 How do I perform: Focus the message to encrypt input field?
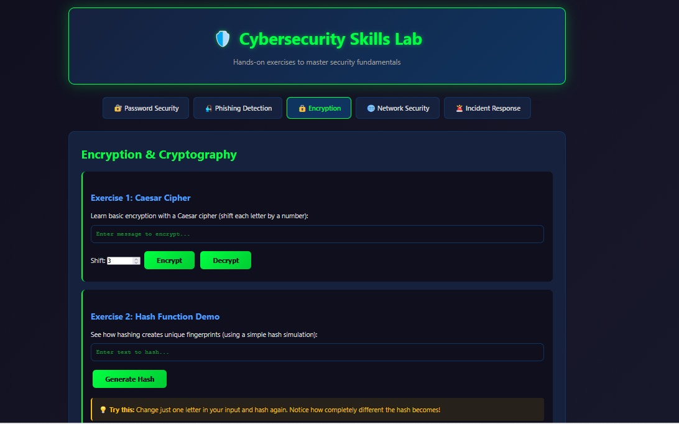(317, 234)
